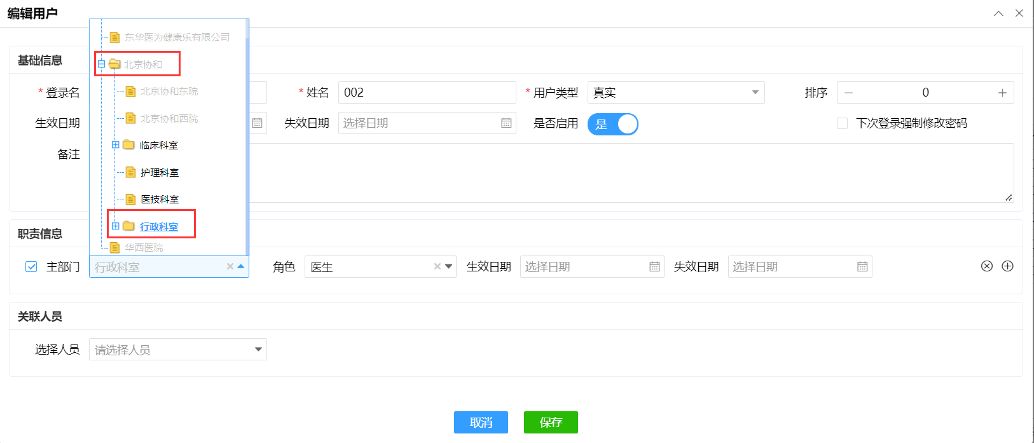Select 东华医为健康乐有限公司 in tree
The height and width of the screenshot is (443, 1034).
177,37
